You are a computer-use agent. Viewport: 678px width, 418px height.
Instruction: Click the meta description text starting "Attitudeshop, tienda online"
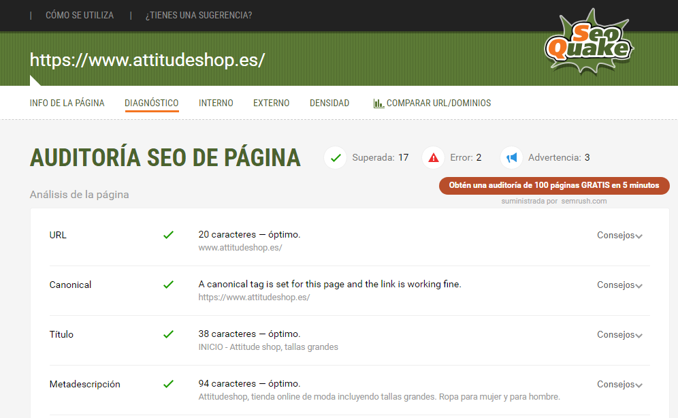pos(379,397)
